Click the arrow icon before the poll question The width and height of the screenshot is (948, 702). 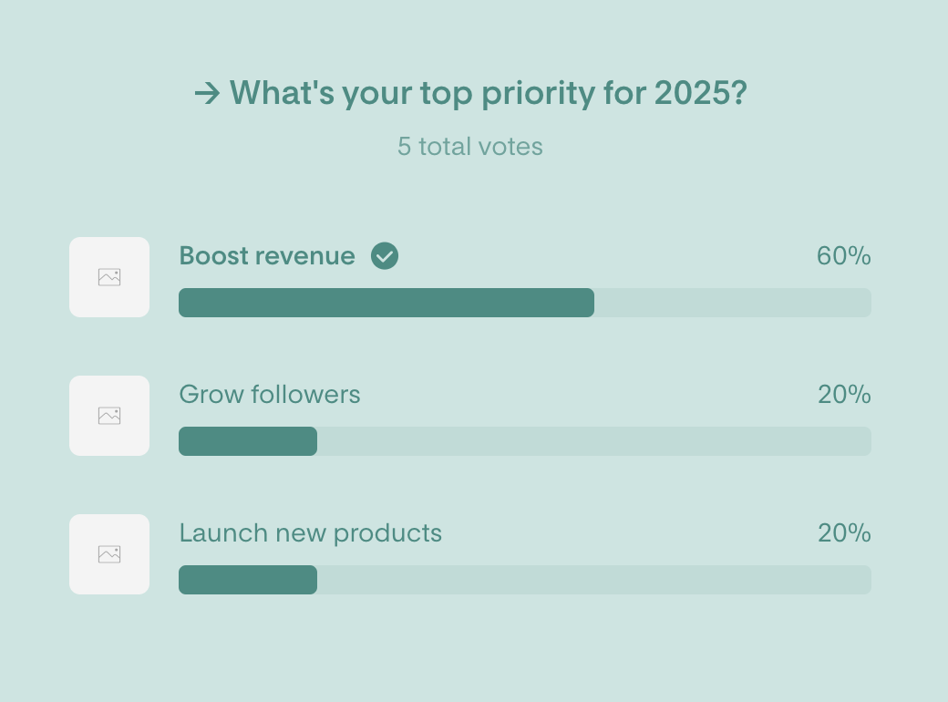[x=207, y=94]
